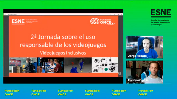Screen dimensions: 177x99
Task: Click the round icon in the presentation toolbar
Action: coord(118,14)
